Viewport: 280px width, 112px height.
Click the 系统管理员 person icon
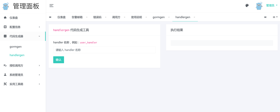tap(5, 75)
